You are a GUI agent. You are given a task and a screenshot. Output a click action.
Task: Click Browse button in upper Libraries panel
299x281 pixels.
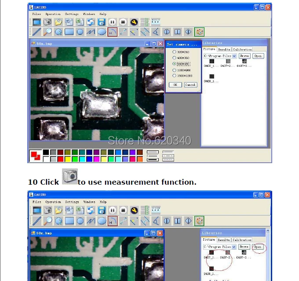tap(244, 56)
